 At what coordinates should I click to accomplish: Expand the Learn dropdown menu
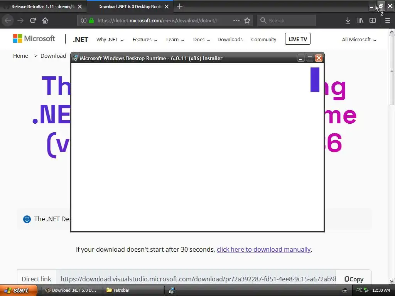point(175,40)
